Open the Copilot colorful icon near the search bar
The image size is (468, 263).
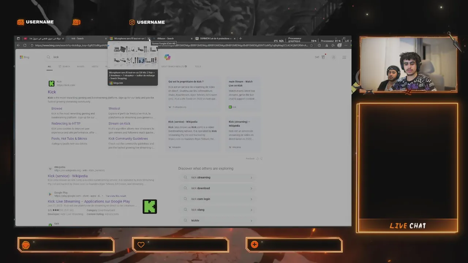point(167,57)
